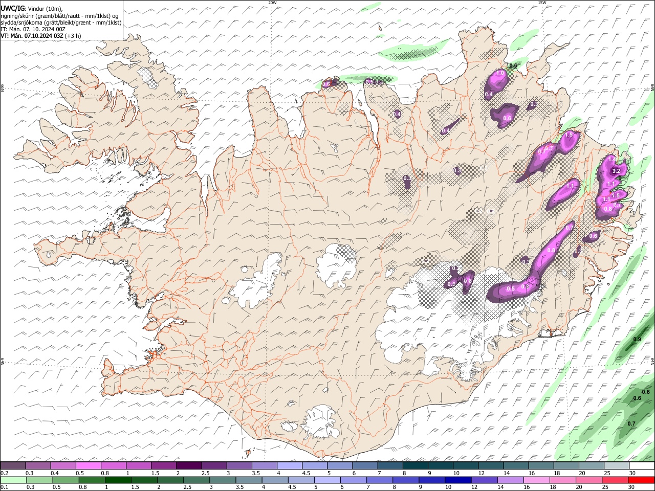The image size is (655, 491).
Task: Select the upper legend swatch starting at 4.5
Action: [315, 465]
